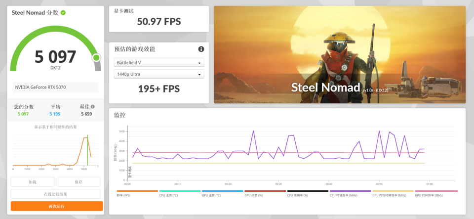
Task: Click the 显卡测试 label
Action: (123, 11)
